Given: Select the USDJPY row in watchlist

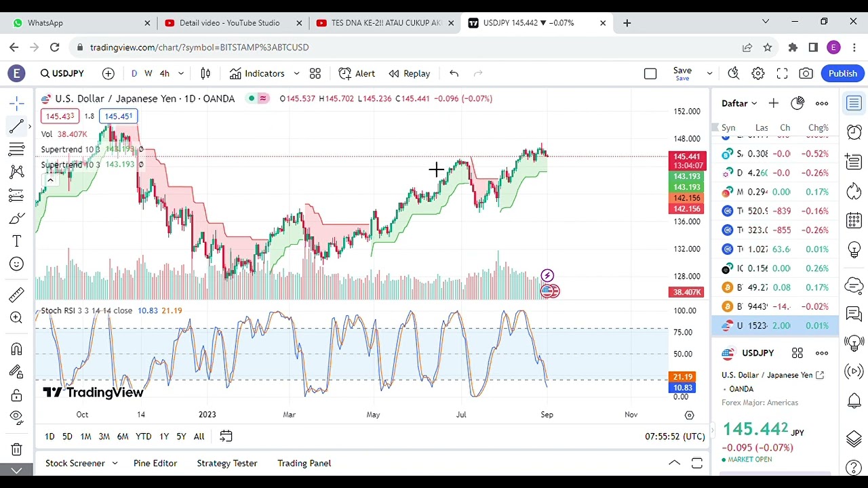Looking at the screenshot, I should (x=775, y=325).
